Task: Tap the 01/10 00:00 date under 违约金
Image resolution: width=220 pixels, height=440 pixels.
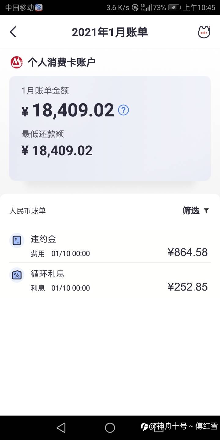Action: click(x=71, y=254)
